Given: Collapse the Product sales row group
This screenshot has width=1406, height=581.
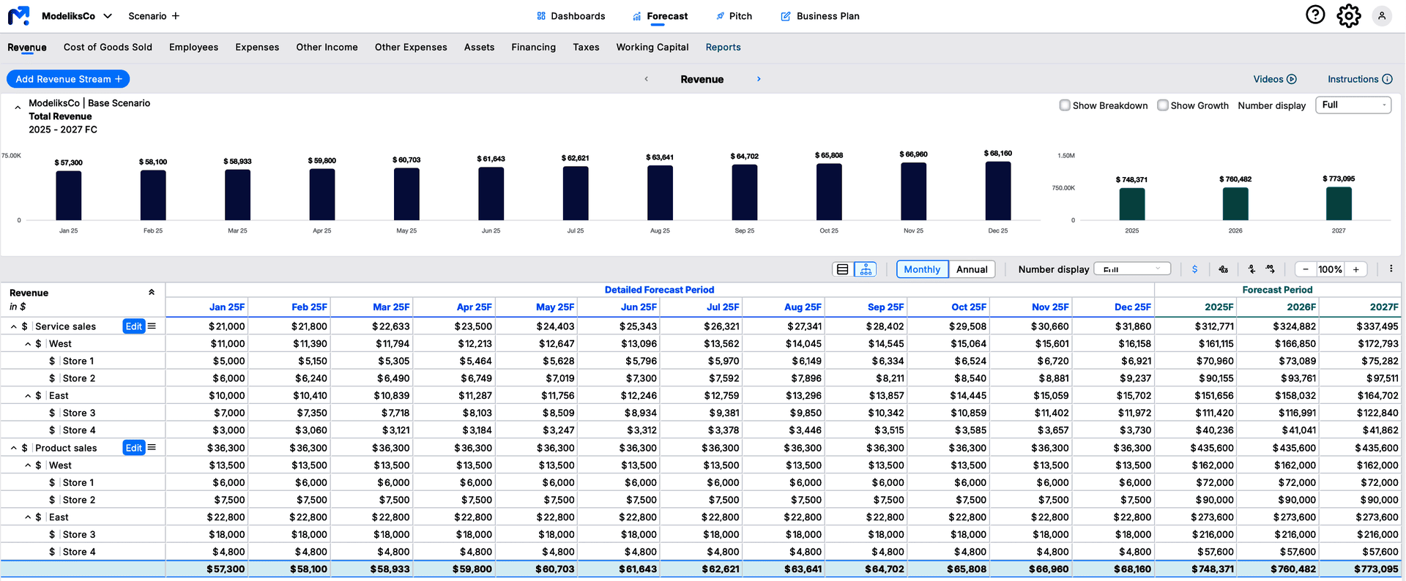Looking at the screenshot, I should (x=13, y=448).
